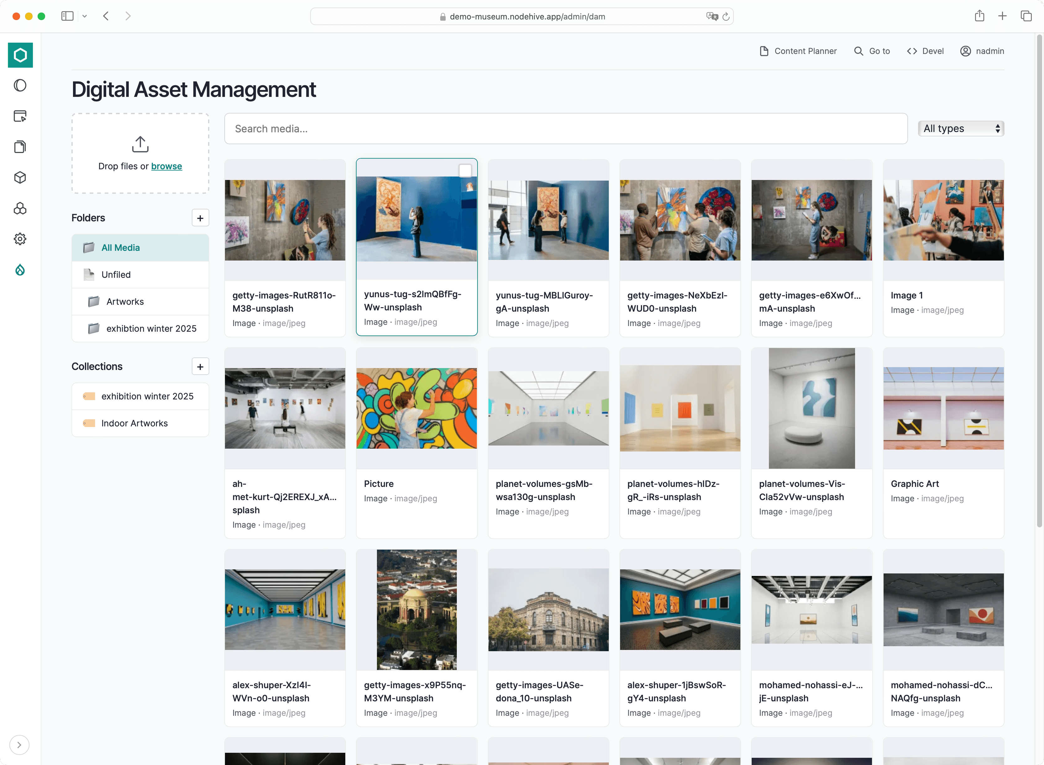1044x765 pixels.
Task: Select the cube icon in the left sidebar
Action: [20, 177]
